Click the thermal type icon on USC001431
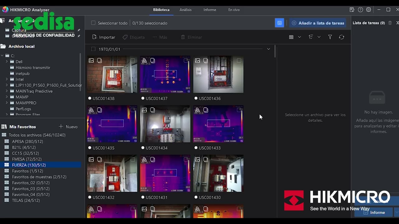Viewport: 399px width, 224px height. (144, 160)
